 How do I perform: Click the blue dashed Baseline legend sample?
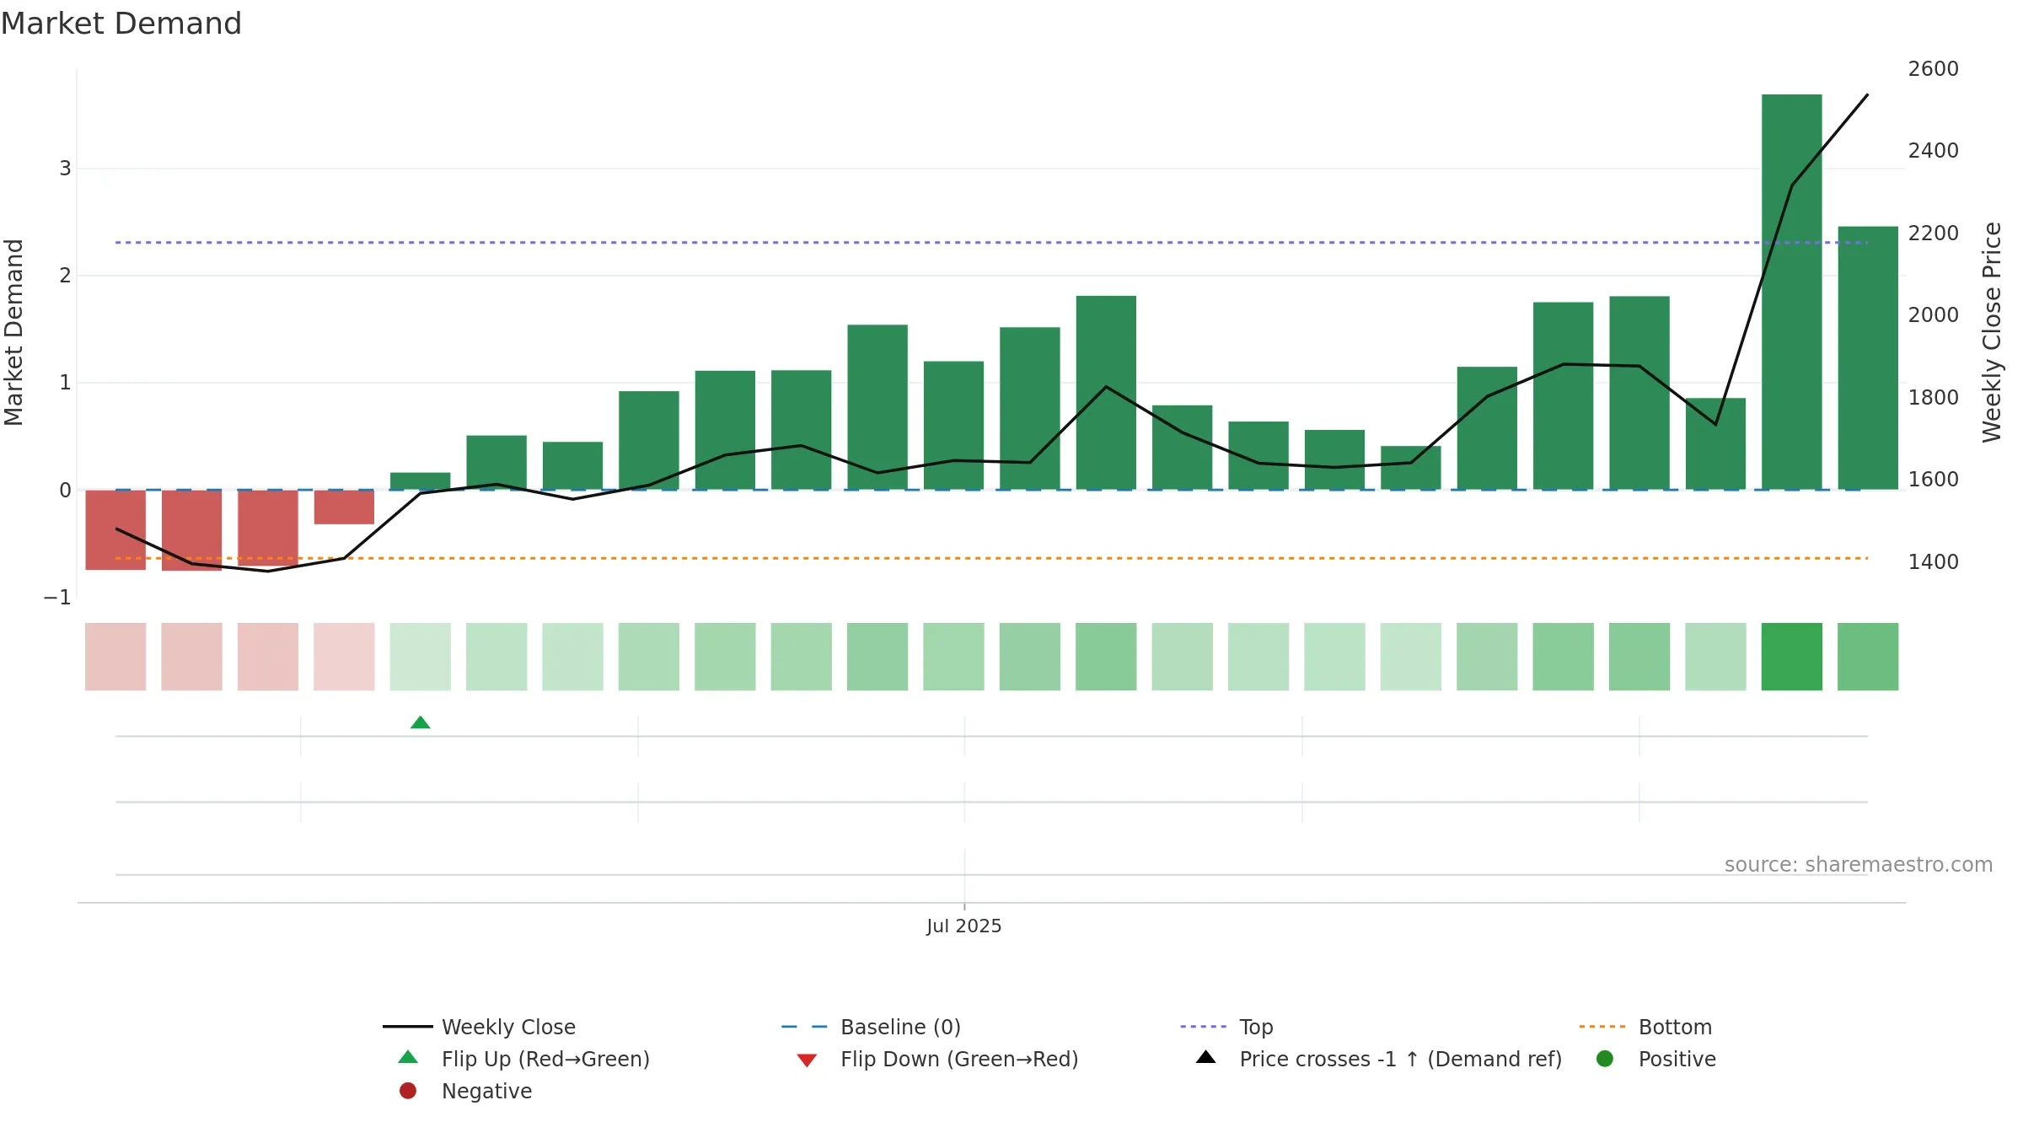[x=804, y=1027]
